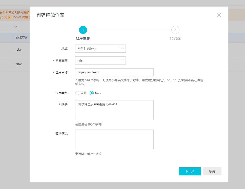Open the 命名空间 dropdown showing rstar
245x189 pixels.
pos(100,60)
